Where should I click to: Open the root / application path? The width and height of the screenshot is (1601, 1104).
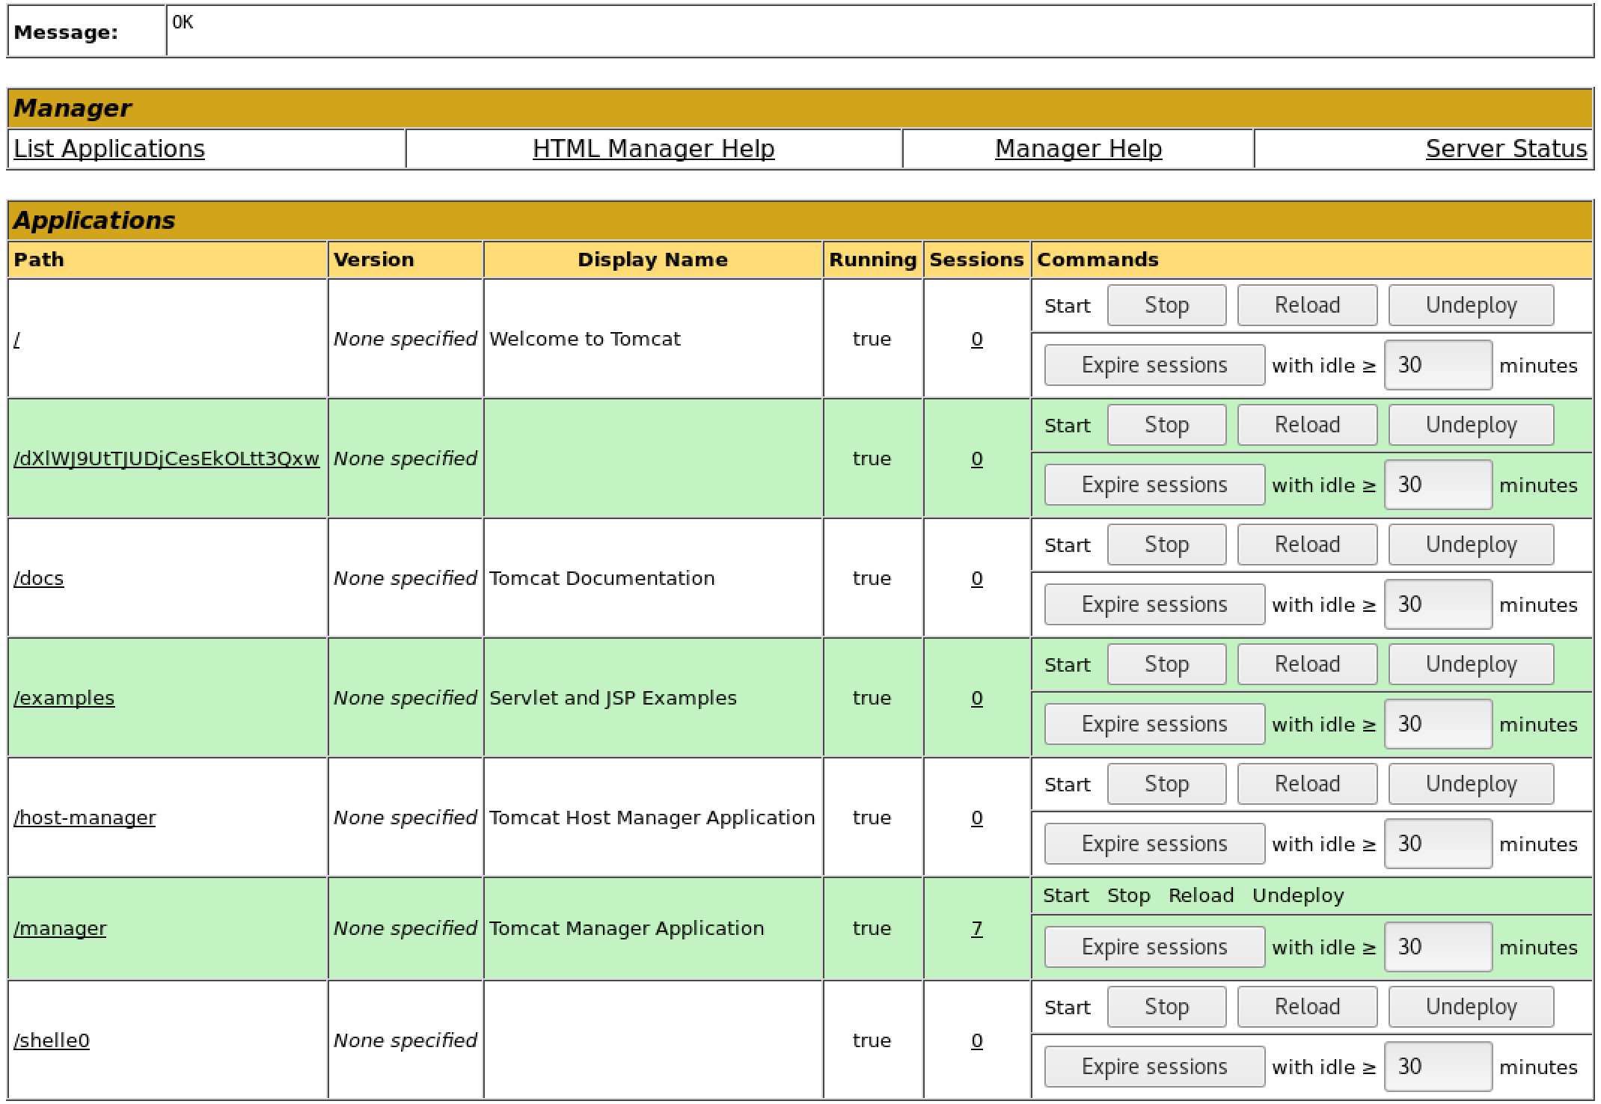click(17, 340)
